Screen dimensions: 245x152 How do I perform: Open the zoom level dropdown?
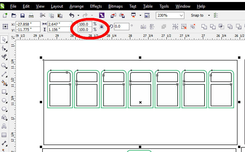click(x=181, y=15)
